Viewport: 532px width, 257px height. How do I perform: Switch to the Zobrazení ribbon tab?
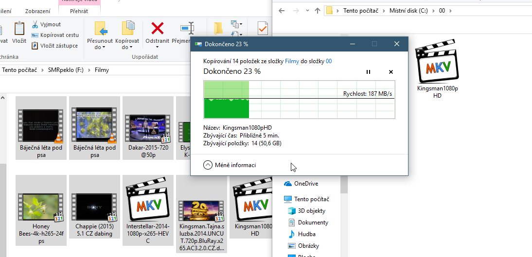click(37, 11)
